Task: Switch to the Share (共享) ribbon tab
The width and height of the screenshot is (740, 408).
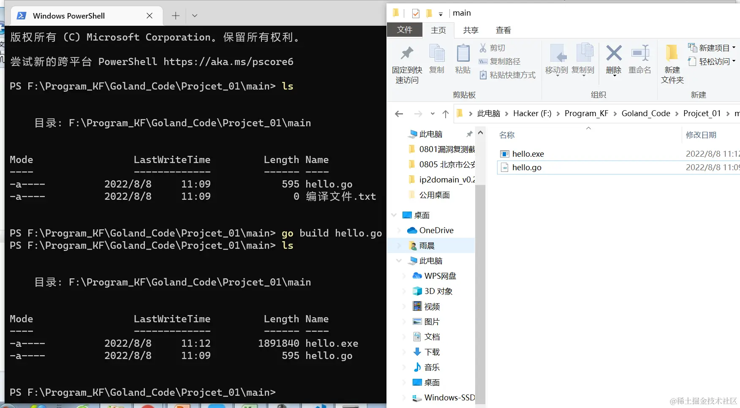Action: [x=471, y=30]
